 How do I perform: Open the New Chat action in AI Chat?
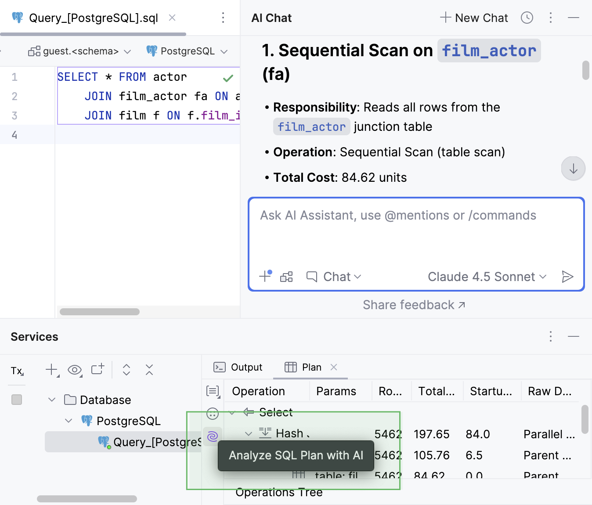[473, 18]
